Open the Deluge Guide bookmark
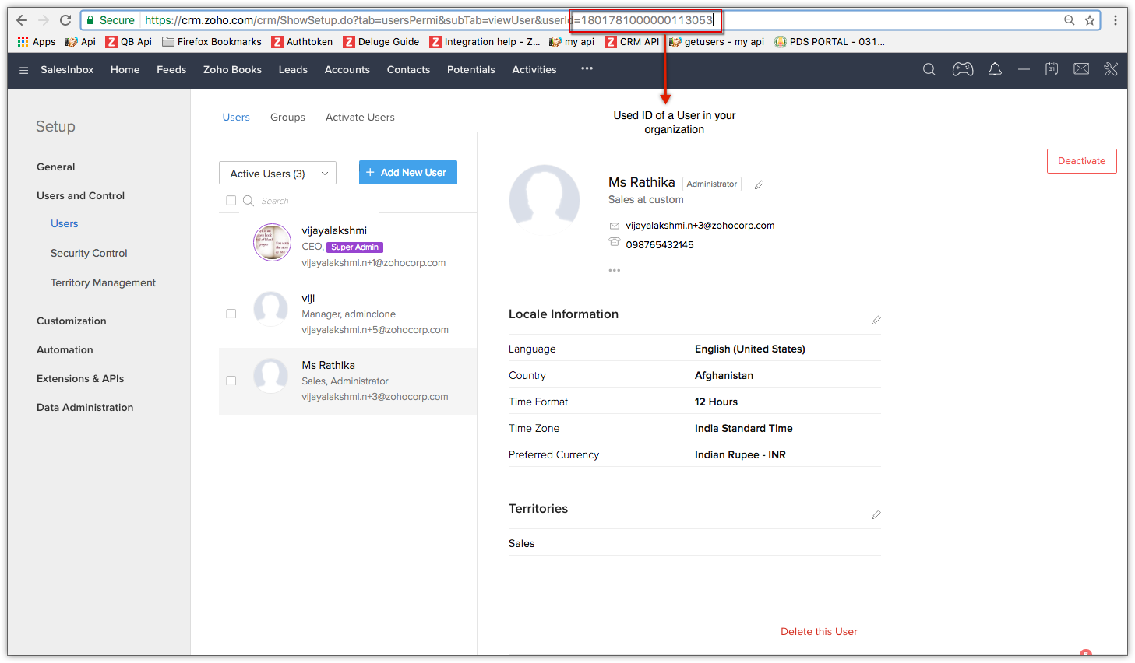The width and height of the screenshot is (1135, 663). tap(381, 42)
